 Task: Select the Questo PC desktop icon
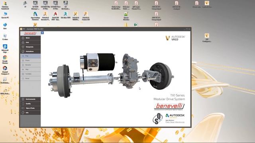5,15
